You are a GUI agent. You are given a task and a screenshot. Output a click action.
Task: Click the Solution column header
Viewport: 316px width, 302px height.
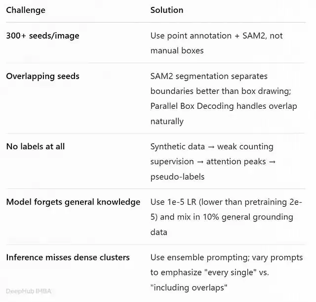click(x=167, y=10)
